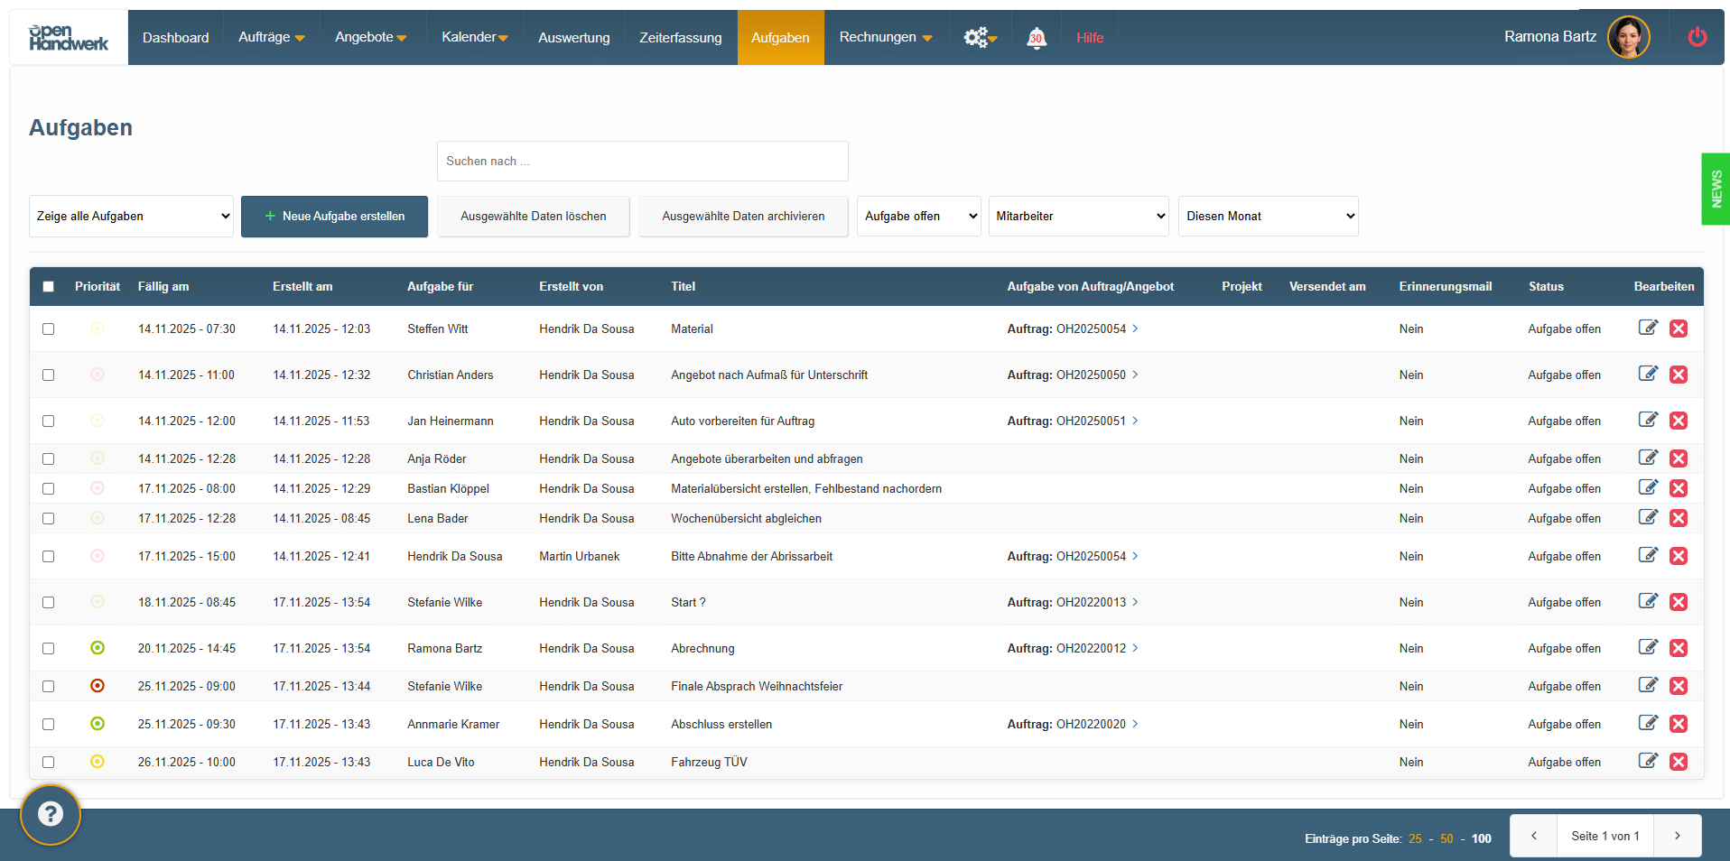Click the settings gears icon in navbar
The width and height of the screenshot is (1730, 861).
[979, 38]
